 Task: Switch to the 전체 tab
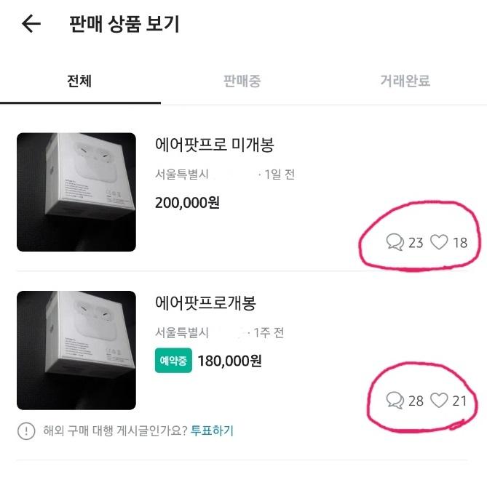tap(79, 81)
